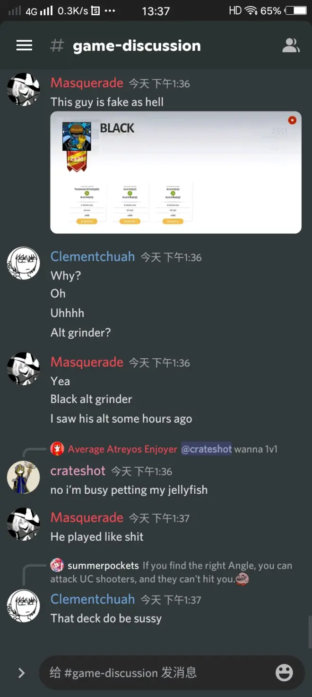
Task: Jump to summerpockets' replied message preview
Action: coord(171,572)
